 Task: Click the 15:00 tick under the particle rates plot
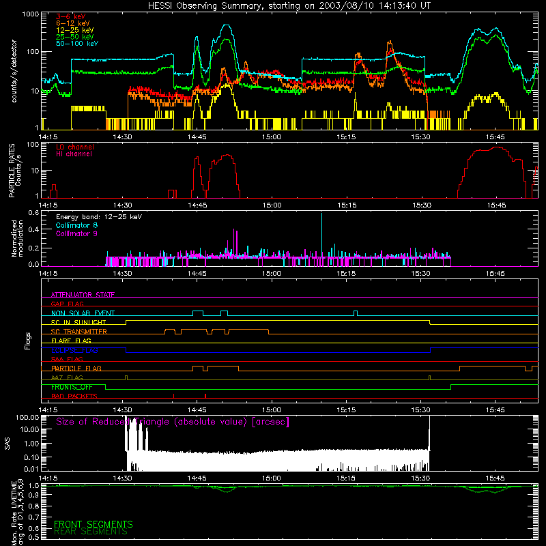272,205
